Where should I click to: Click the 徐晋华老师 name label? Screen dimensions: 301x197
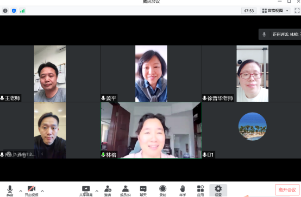[x=220, y=98]
